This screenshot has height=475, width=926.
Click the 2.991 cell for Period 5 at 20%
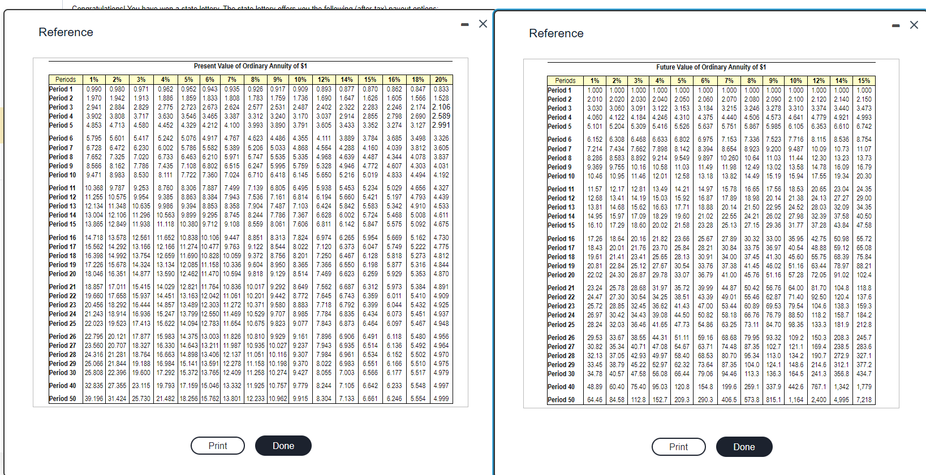pos(441,125)
